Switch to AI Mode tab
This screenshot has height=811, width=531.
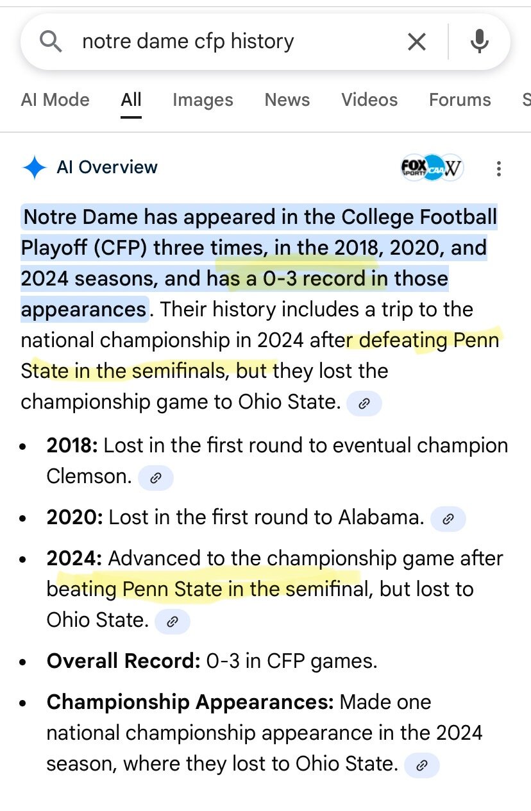click(x=55, y=100)
